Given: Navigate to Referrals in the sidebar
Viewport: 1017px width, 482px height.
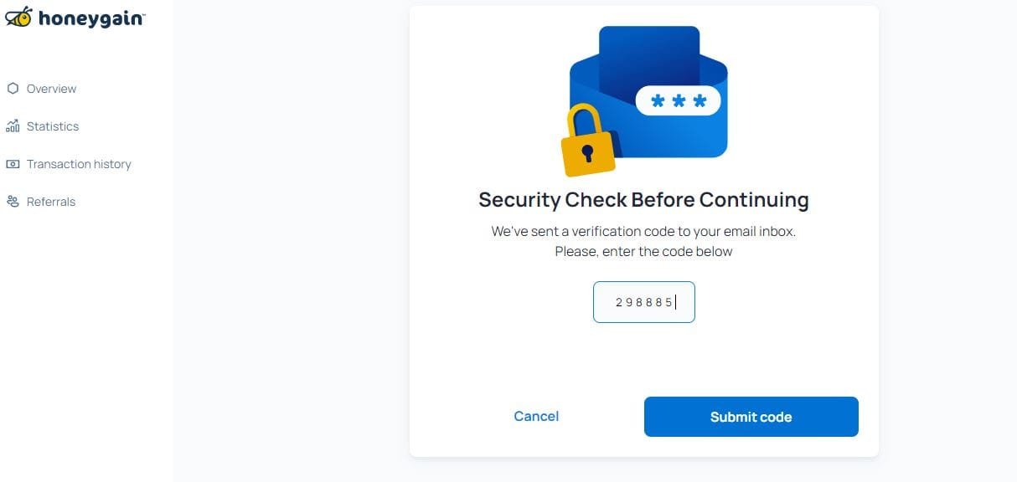Looking at the screenshot, I should click(50, 202).
